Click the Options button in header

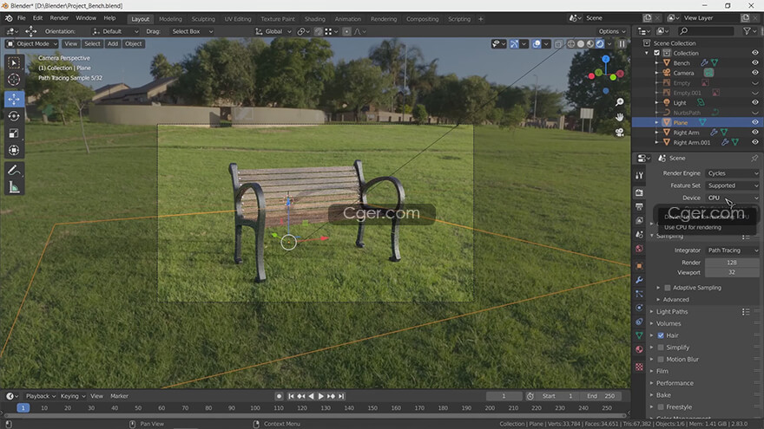pos(611,31)
